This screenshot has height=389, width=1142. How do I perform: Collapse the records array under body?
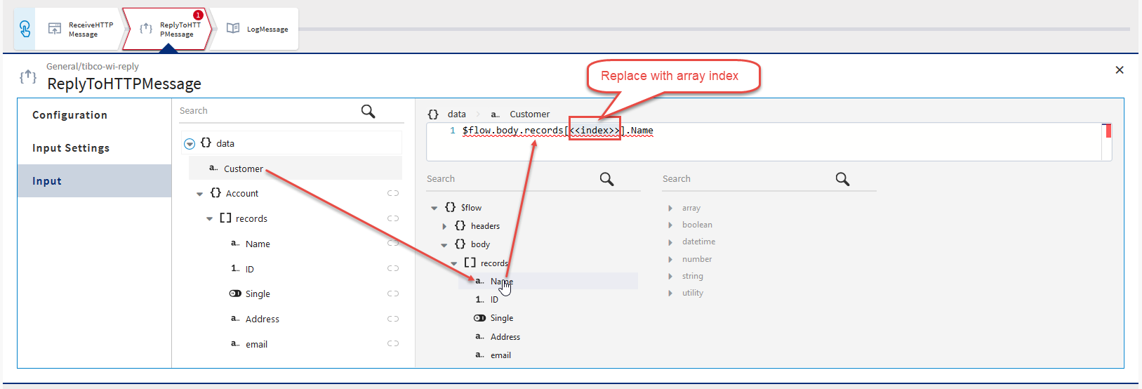[x=454, y=263]
